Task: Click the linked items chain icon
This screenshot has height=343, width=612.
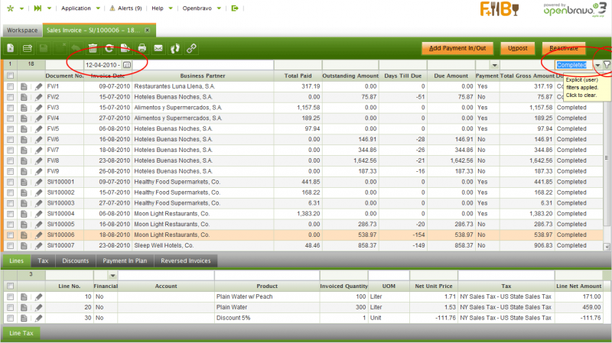Action: pos(192,48)
